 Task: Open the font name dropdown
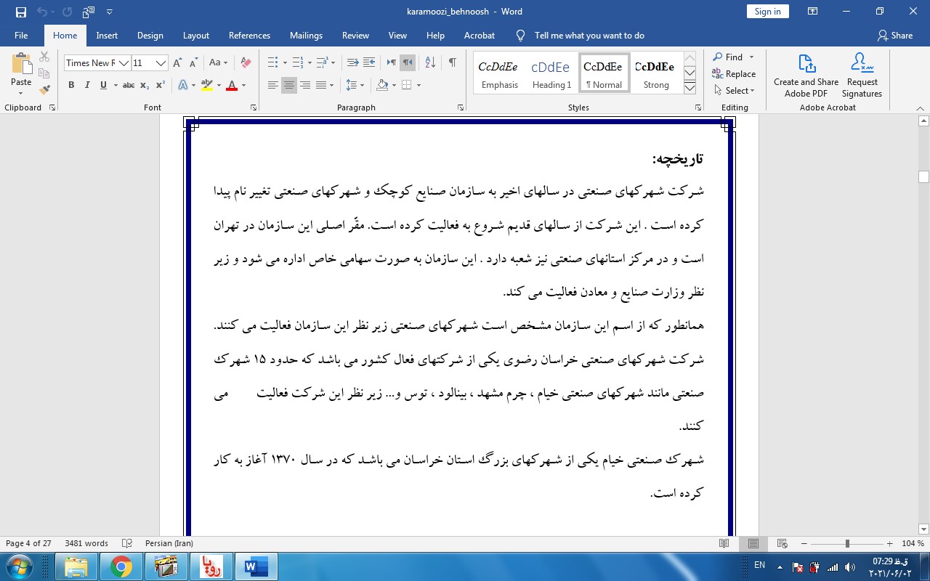pyautogui.click(x=124, y=63)
